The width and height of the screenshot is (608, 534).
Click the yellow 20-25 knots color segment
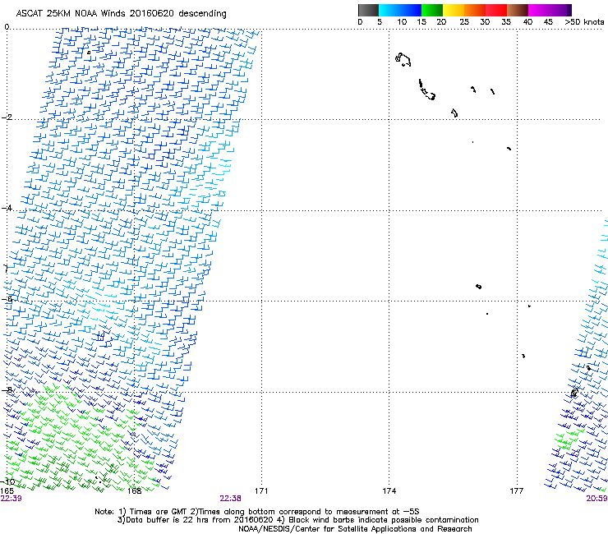[x=454, y=10]
